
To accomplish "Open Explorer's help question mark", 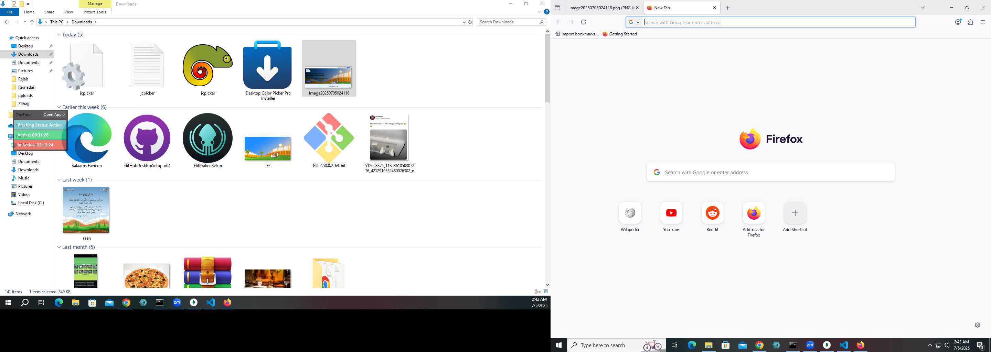I will [546, 12].
